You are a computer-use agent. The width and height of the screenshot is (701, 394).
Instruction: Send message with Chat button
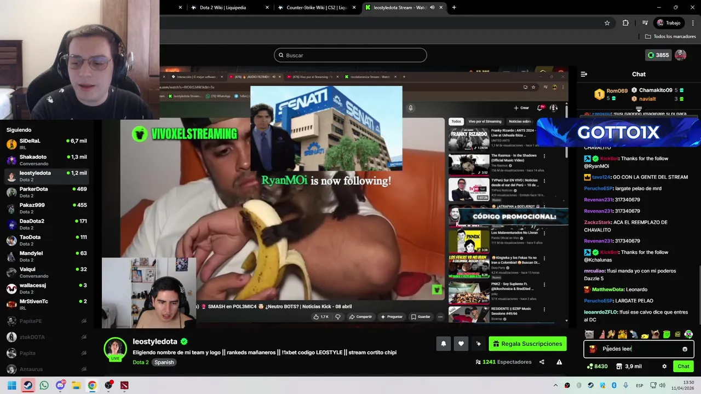683,366
